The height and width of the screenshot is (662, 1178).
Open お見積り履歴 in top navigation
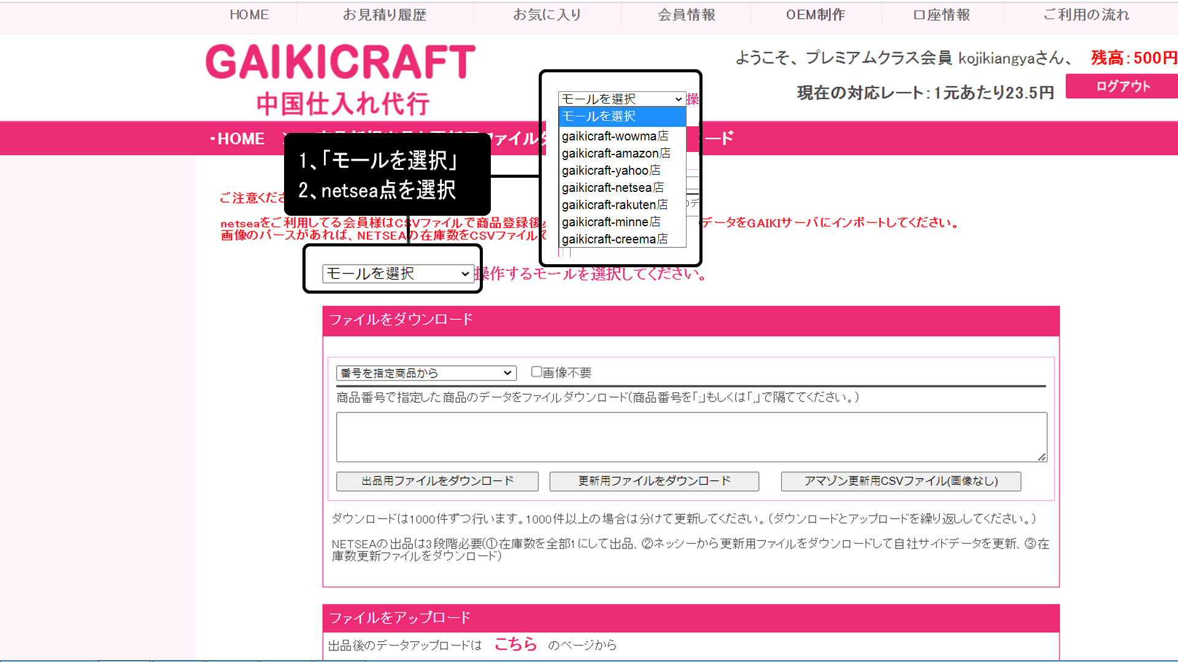(x=384, y=15)
